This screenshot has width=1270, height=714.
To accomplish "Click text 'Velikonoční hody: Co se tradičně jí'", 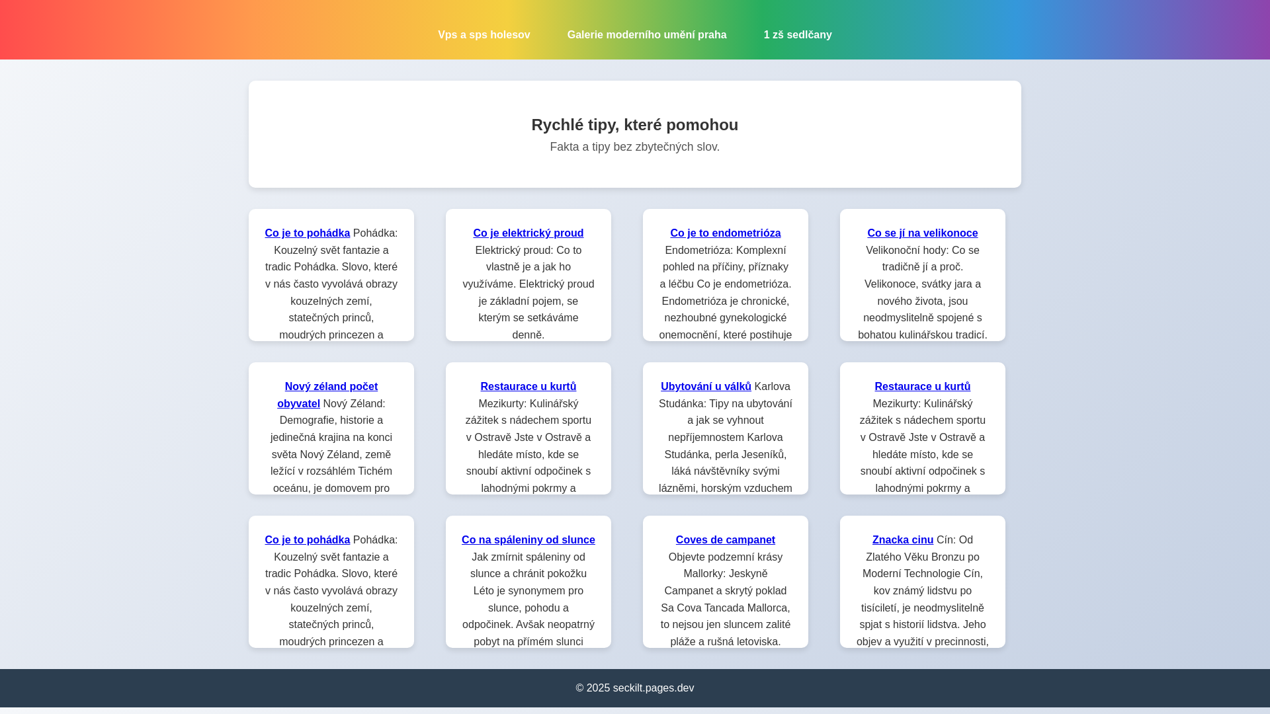I will [923, 258].
